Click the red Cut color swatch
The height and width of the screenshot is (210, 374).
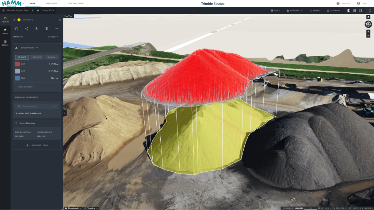click(18, 64)
